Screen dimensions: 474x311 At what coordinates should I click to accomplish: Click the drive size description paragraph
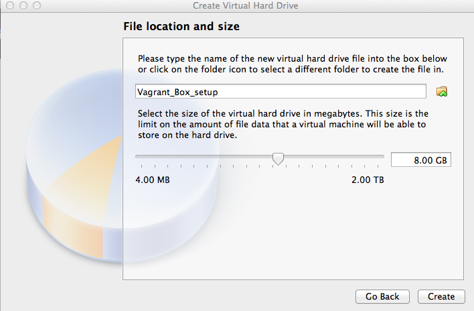283,125
